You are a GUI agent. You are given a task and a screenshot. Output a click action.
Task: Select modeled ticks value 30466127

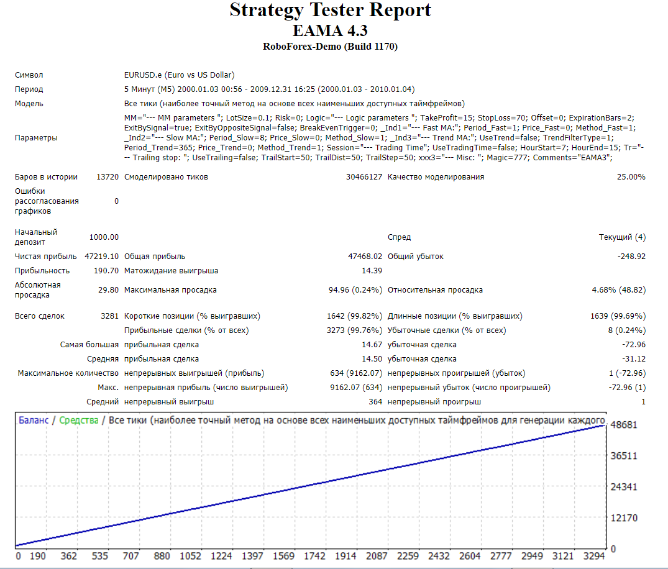click(364, 177)
